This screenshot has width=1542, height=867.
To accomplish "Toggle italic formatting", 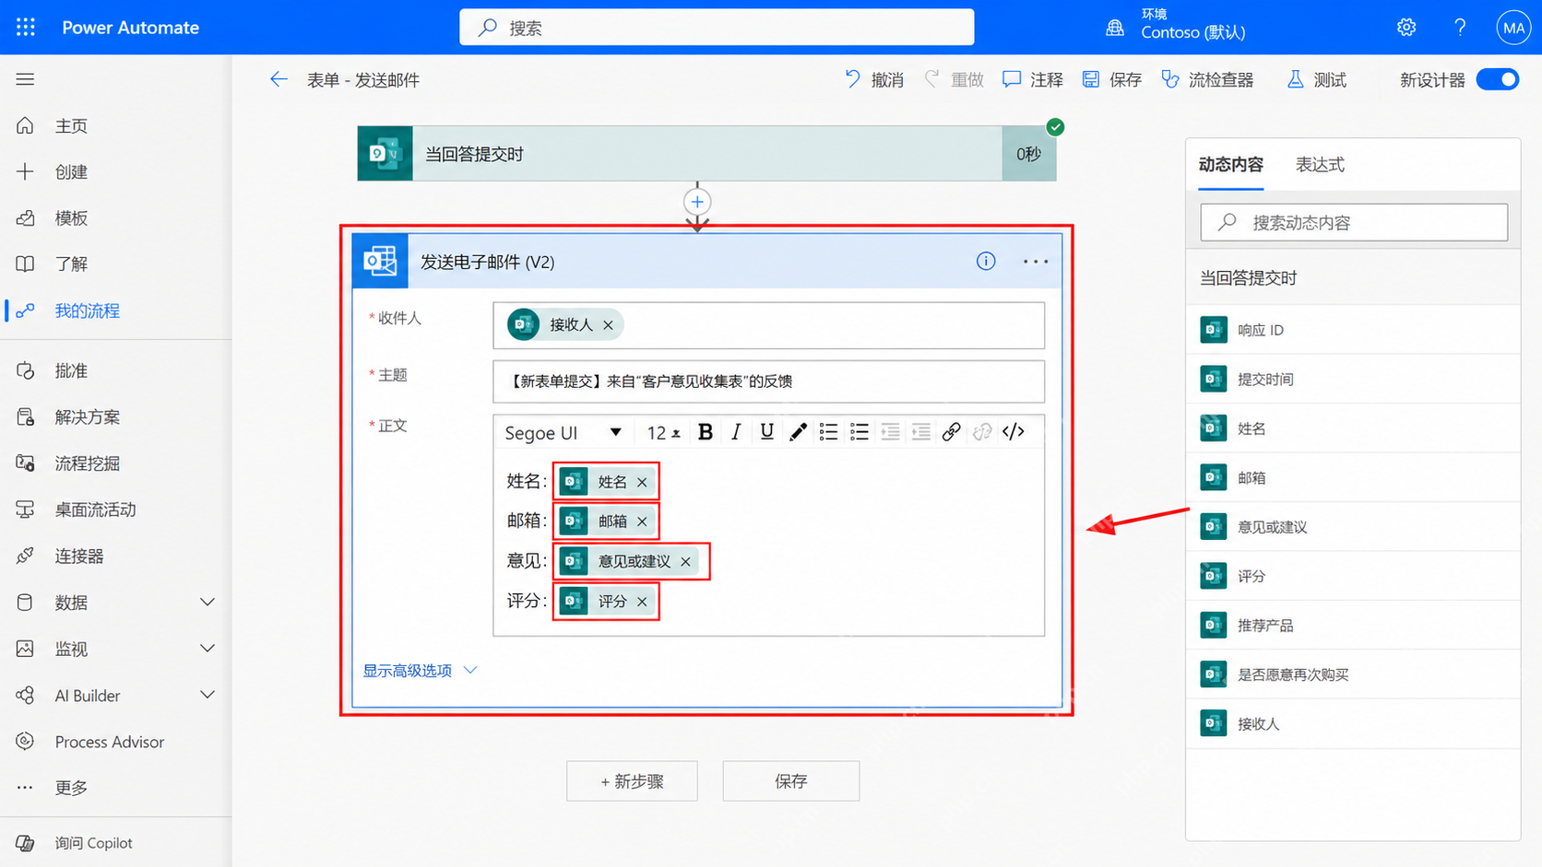I will click(736, 432).
